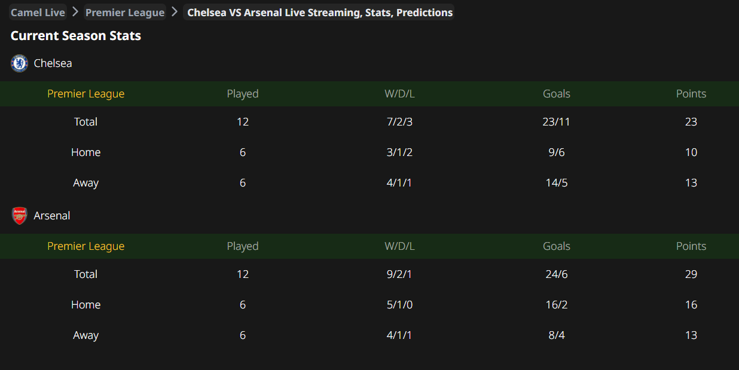
Task: Go to the Premier League breadcrumb
Action: pos(125,13)
